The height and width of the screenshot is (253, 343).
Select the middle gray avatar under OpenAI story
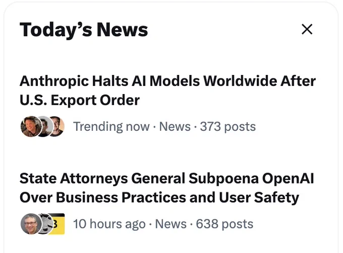click(45, 224)
